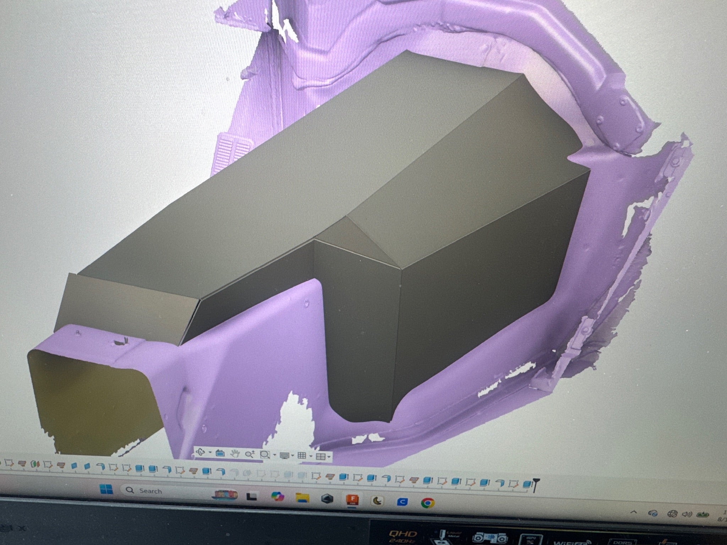
Task: Expand the Grid and Snaps dropdown arrow
Action: (311, 456)
